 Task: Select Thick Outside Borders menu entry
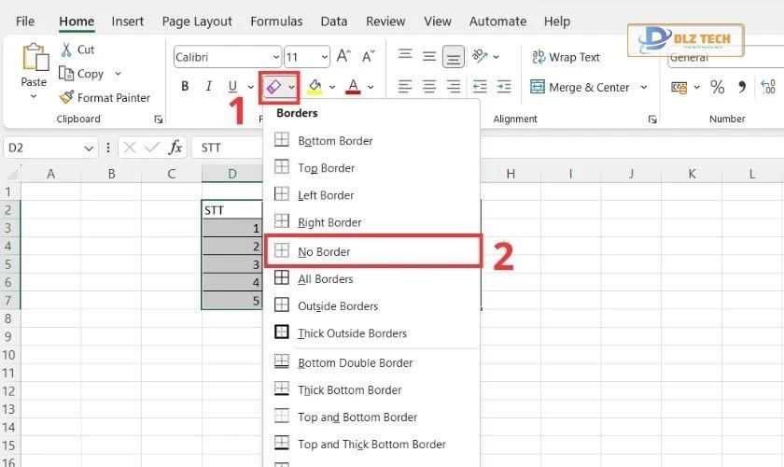tap(352, 333)
